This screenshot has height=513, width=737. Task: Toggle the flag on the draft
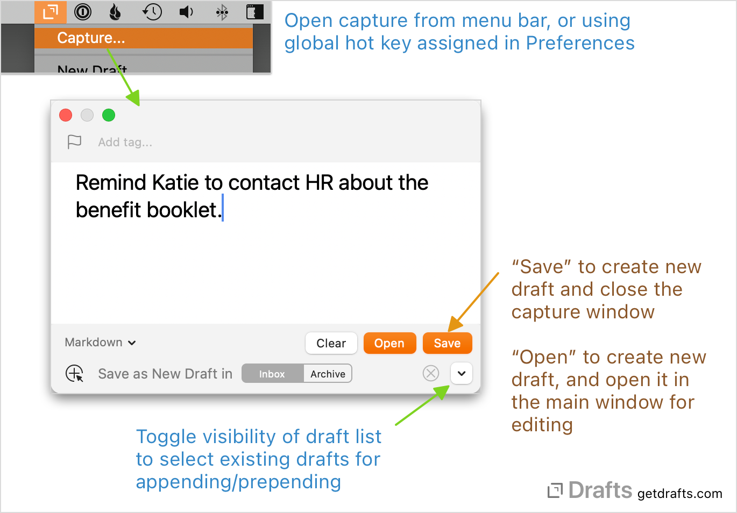point(74,142)
